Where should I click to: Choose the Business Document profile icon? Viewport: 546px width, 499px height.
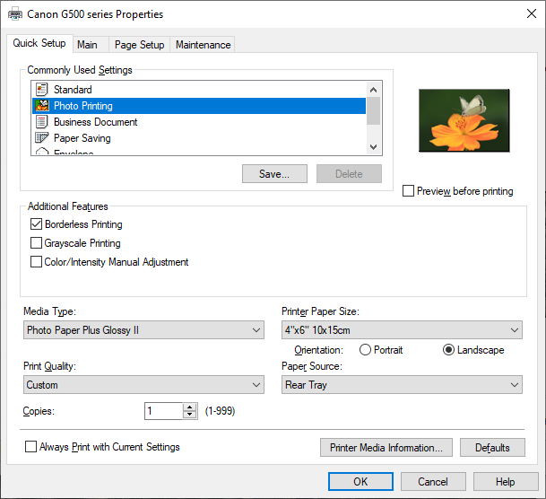(x=42, y=122)
